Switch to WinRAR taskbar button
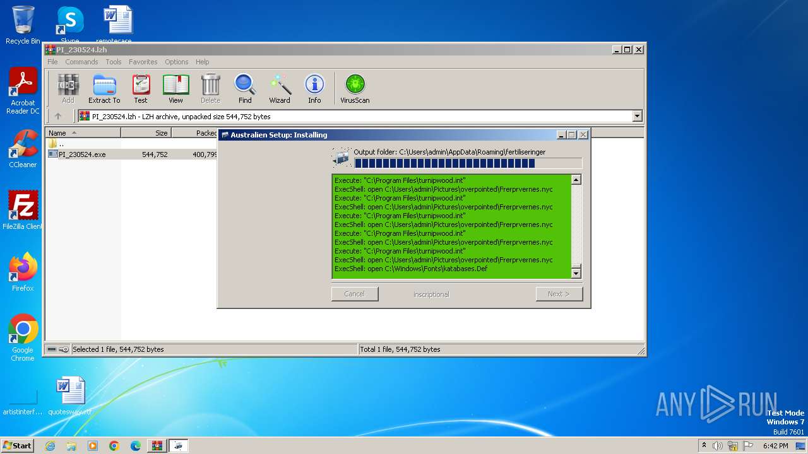The image size is (808, 454). pyautogui.click(x=157, y=446)
